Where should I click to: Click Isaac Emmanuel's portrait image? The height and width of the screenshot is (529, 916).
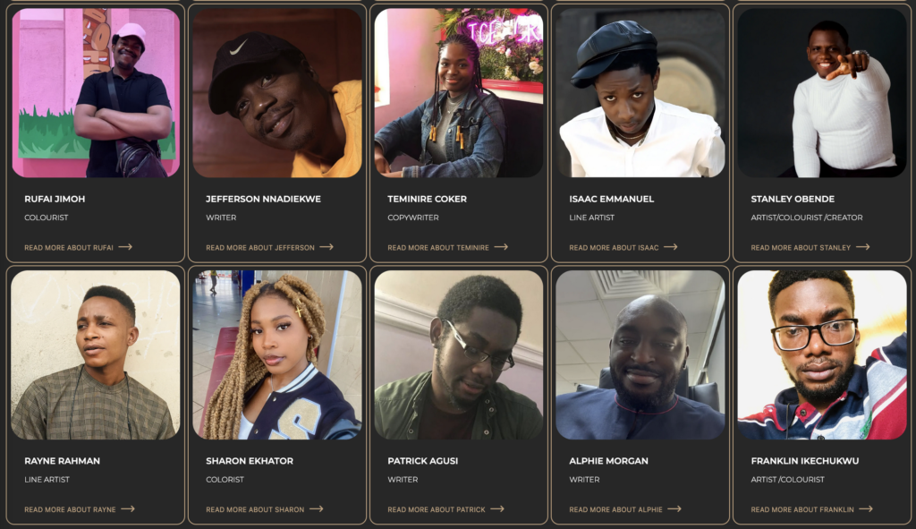[640, 93]
